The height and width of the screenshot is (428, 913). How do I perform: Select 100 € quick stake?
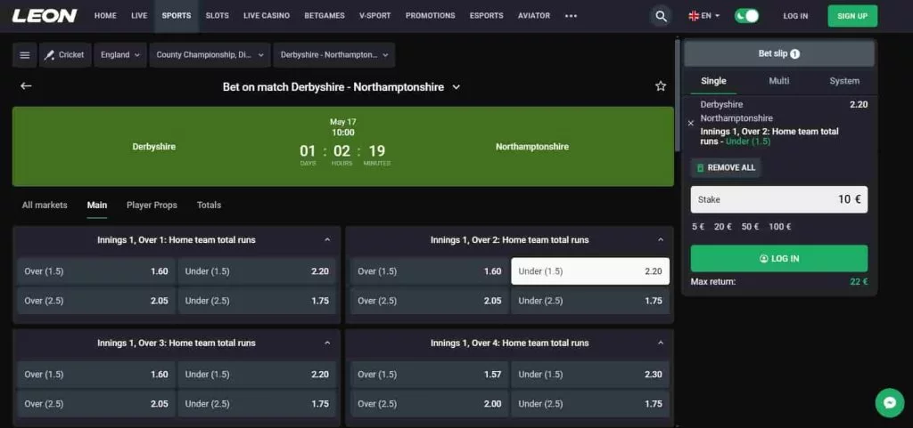779,227
